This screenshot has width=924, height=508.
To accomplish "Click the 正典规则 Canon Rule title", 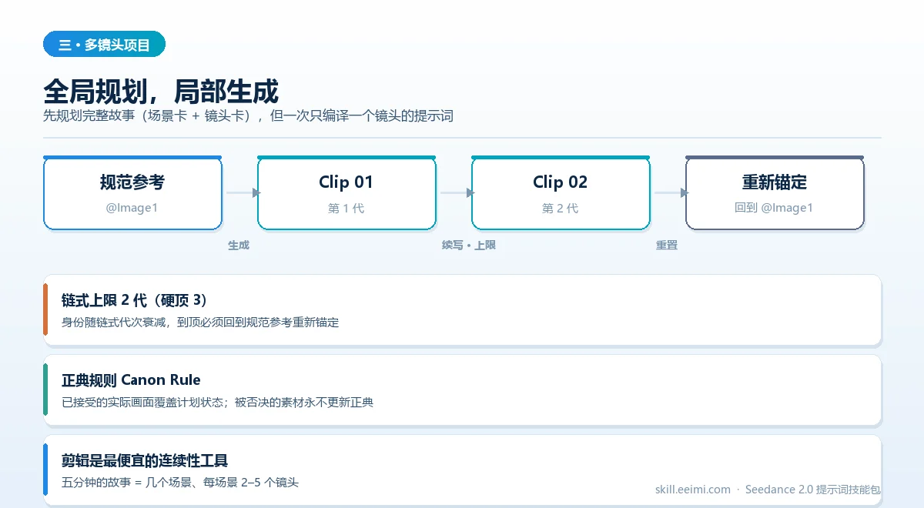I will click(x=131, y=380).
